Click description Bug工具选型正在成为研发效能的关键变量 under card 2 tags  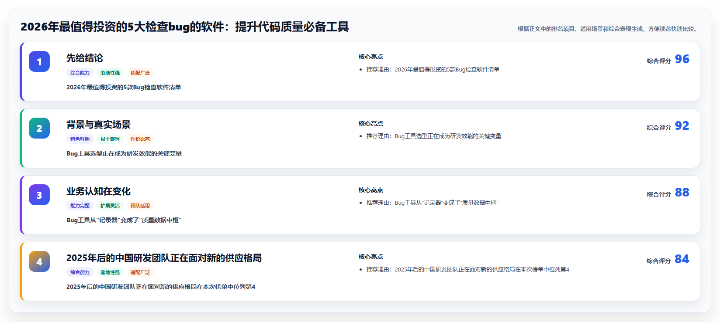click(124, 153)
